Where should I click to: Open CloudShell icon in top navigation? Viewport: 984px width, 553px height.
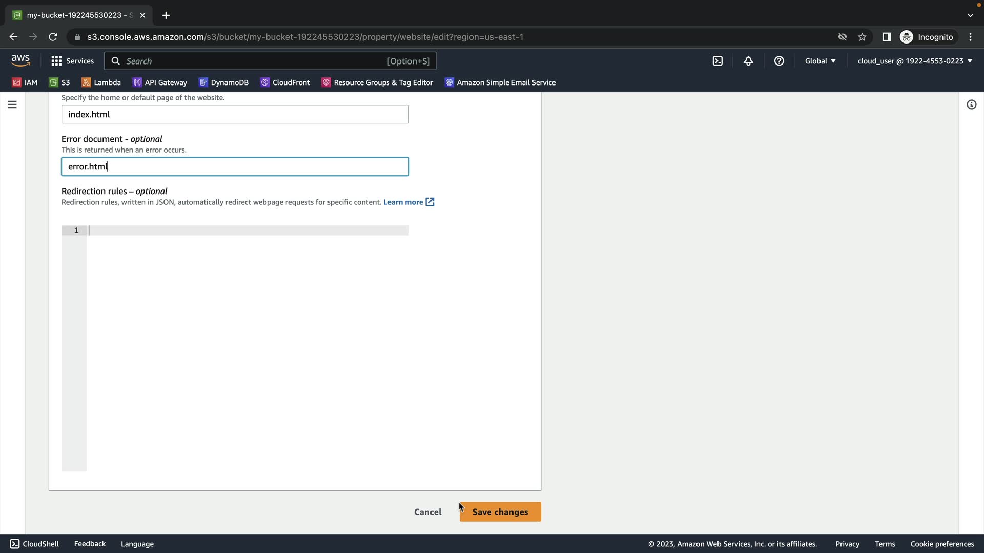click(x=717, y=61)
